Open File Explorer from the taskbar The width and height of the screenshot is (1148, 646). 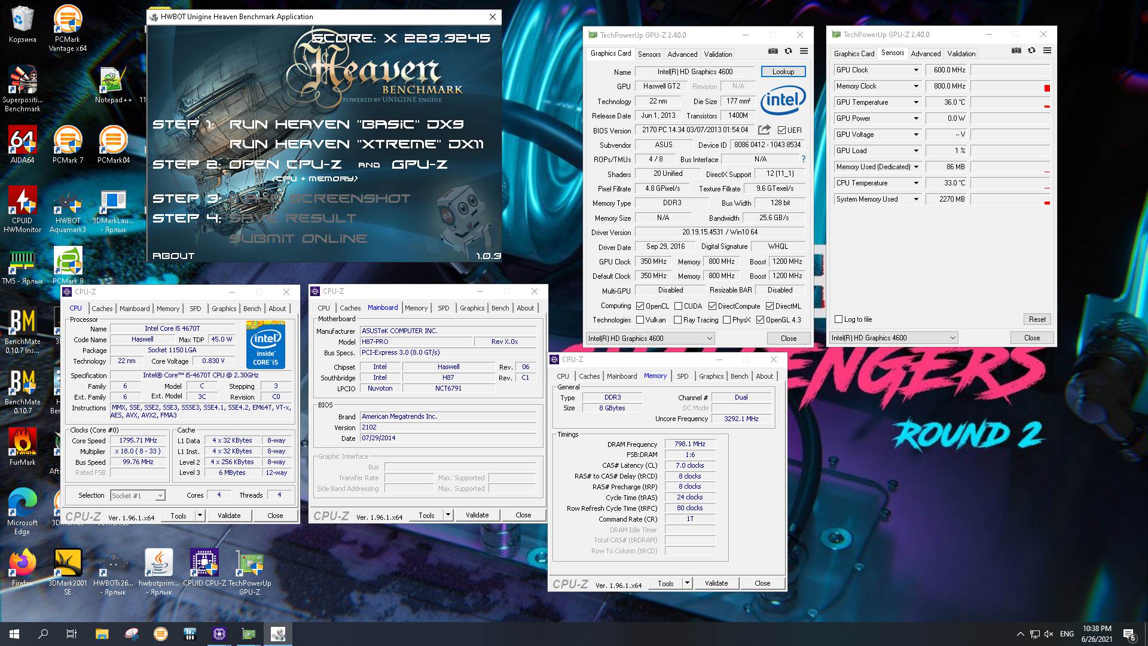pyautogui.click(x=102, y=634)
